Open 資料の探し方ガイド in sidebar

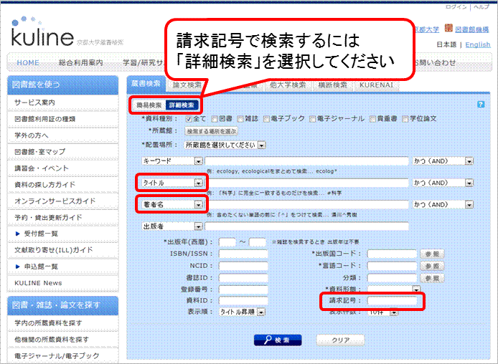click(x=63, y=185)
